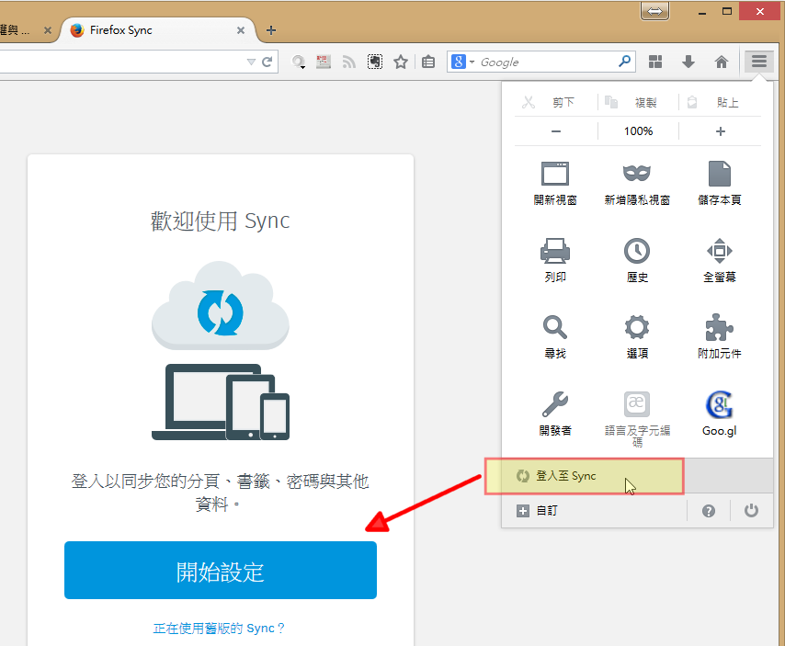Click the double-arrow resize window button

(x=654, y=11)
